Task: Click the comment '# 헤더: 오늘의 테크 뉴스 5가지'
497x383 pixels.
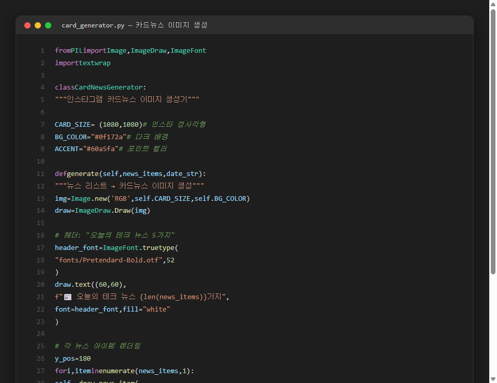Action: tap(115, 235)
